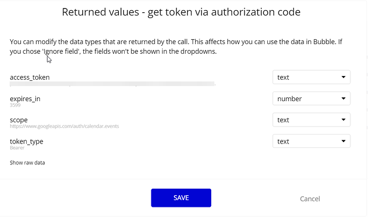Open the token_type data type dropdown showing text
368x217 pixels.
311,141
